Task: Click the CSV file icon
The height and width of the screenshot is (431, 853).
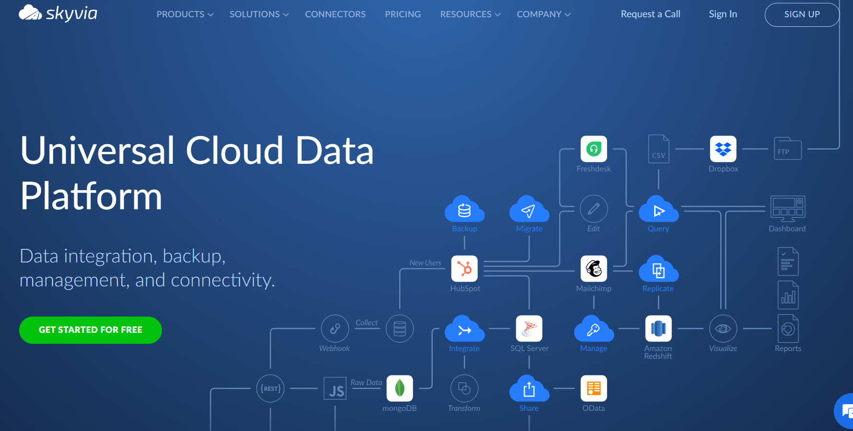Action: [x=658, y=149]
